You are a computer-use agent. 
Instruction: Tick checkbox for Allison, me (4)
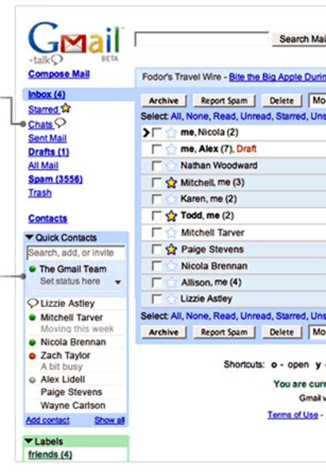[x=157, y=283]
